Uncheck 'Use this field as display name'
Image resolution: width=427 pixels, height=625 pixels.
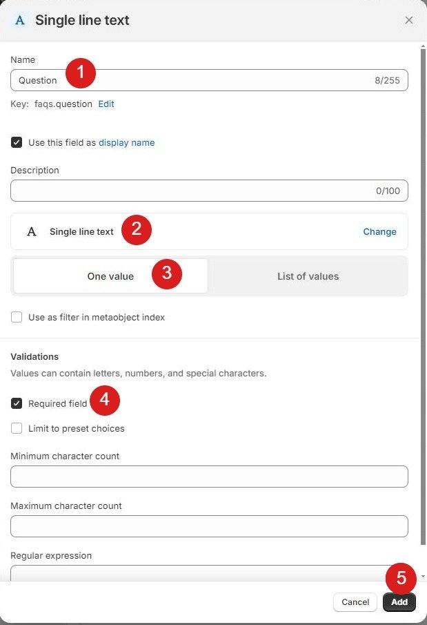[17, 143]
